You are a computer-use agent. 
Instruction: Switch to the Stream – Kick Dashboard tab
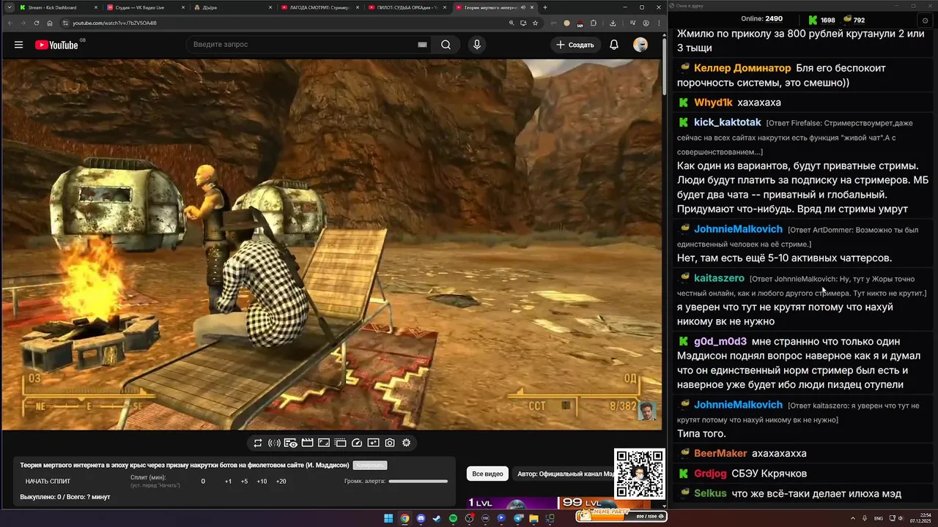coord(57,7)
